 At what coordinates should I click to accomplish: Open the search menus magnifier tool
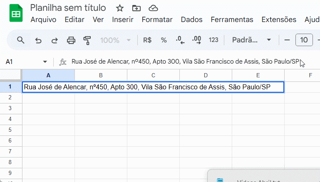[20, 40]
